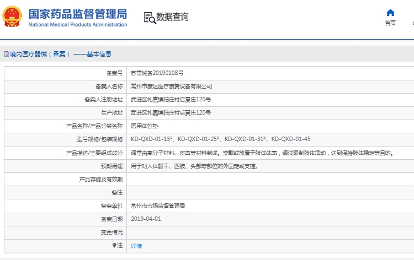Click the 产品描述/主要组成成分 label
414x260 pixels.
(94, 153)
